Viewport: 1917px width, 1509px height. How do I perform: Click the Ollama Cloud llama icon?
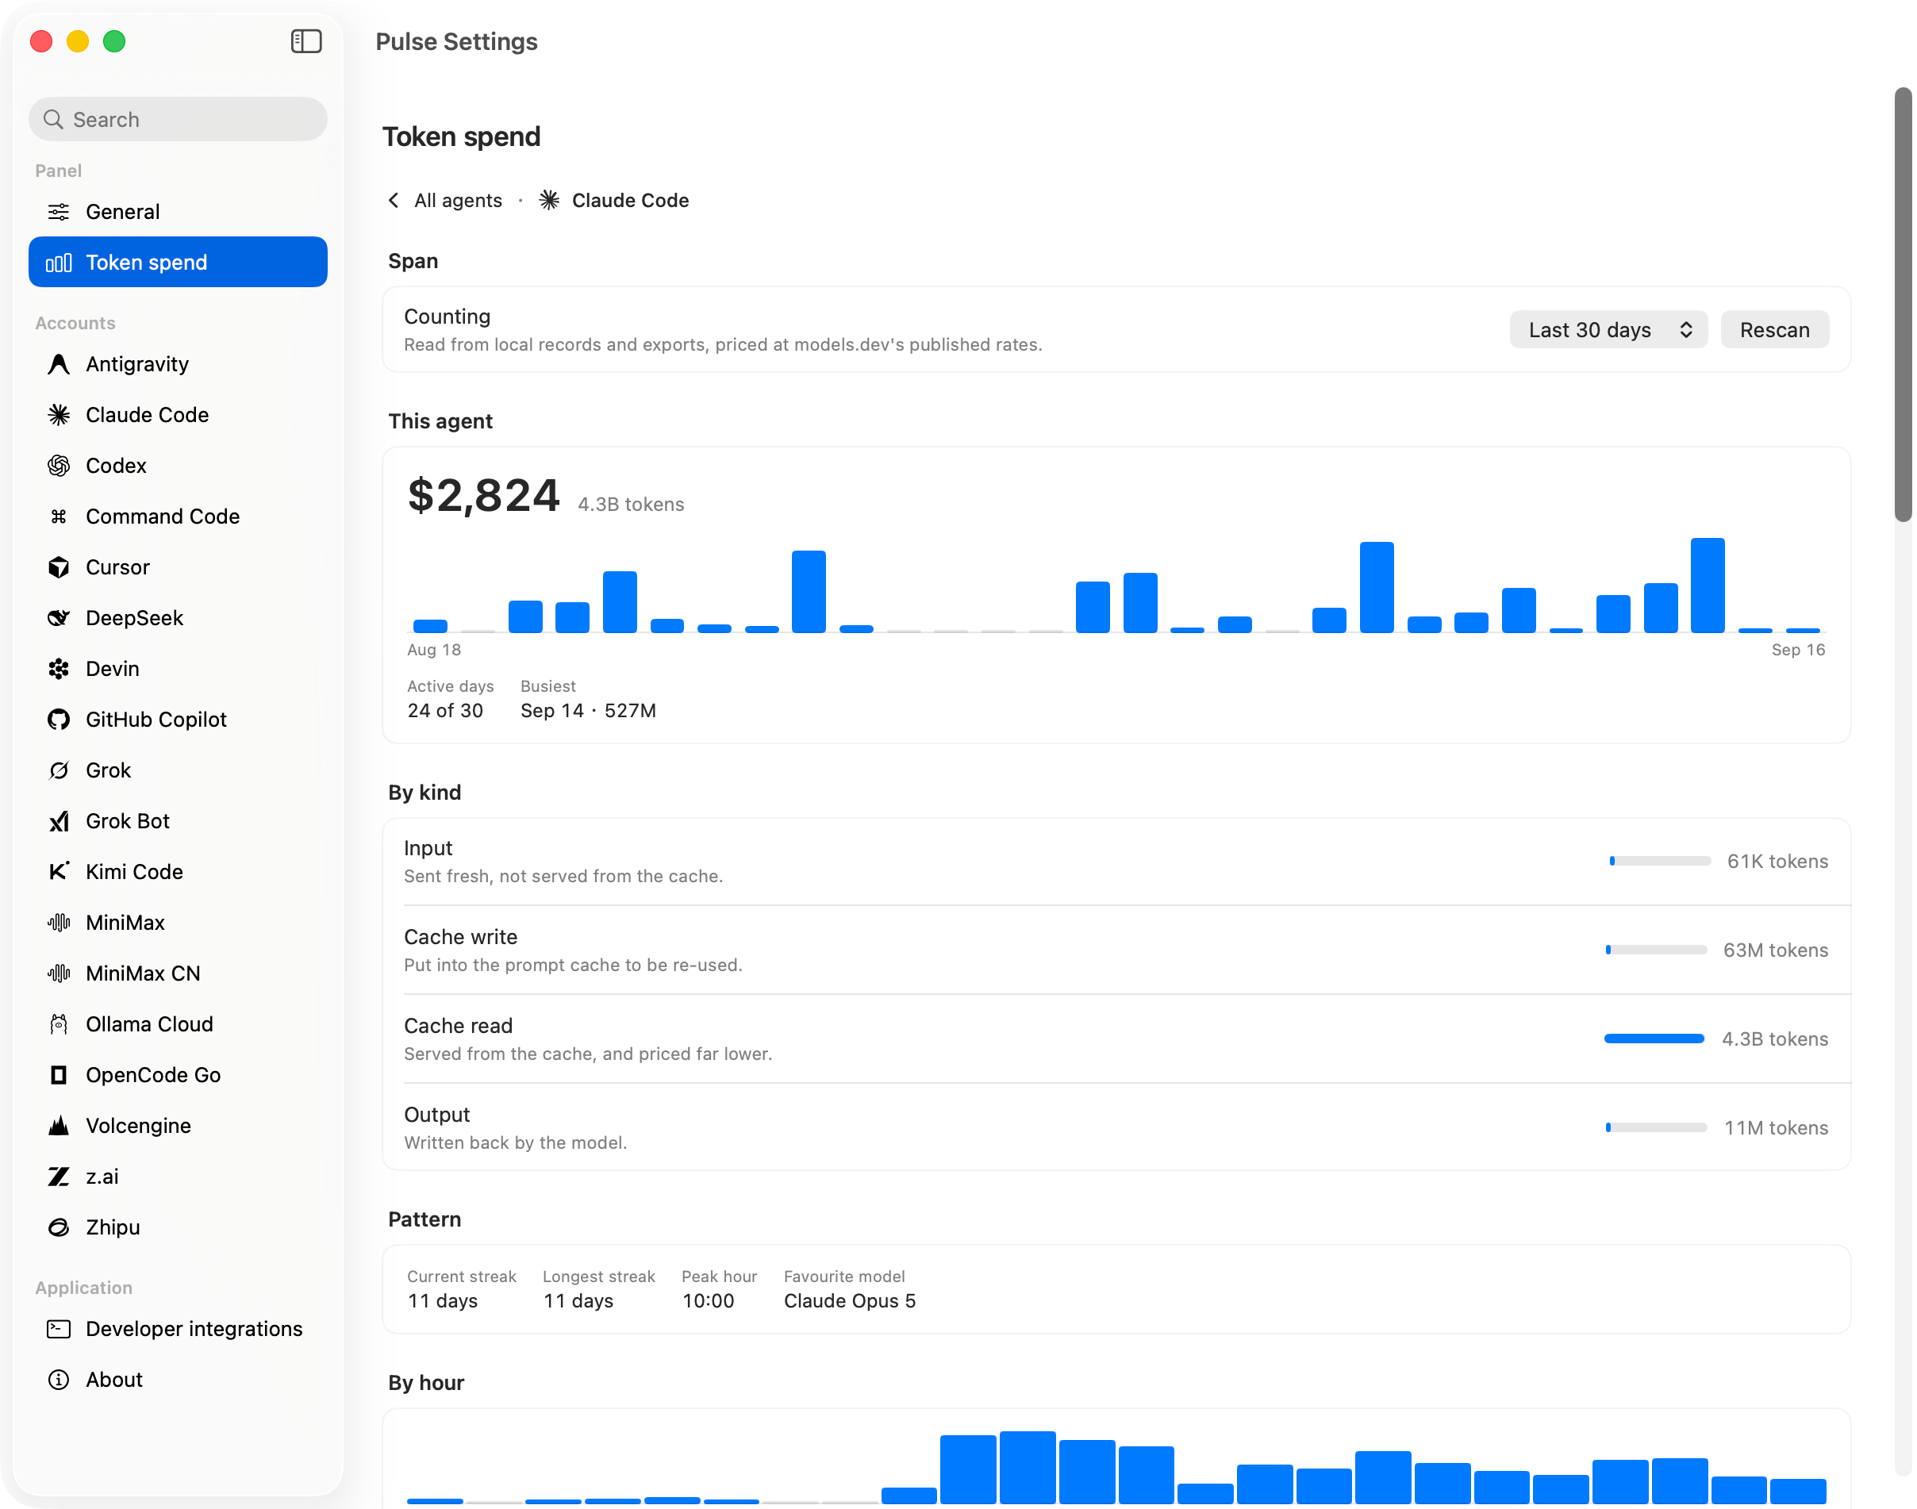[58, 1024]
